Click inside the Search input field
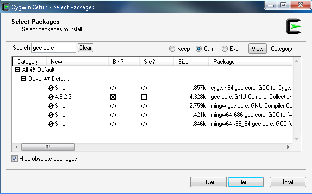Image resolution: width=312 pixels, height=194 pixels. point(54,48)
